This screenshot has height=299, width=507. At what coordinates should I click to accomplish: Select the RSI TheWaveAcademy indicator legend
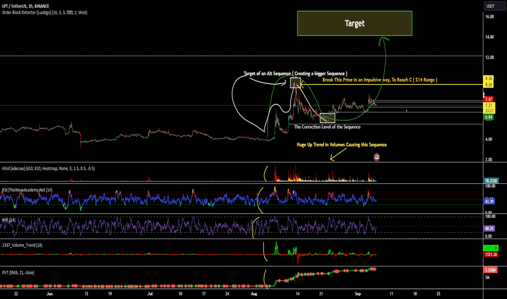pos(27,190)
